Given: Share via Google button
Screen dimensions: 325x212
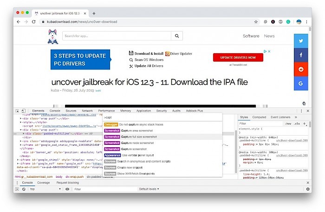Looking at the screenshot, I should click(301, 83).
